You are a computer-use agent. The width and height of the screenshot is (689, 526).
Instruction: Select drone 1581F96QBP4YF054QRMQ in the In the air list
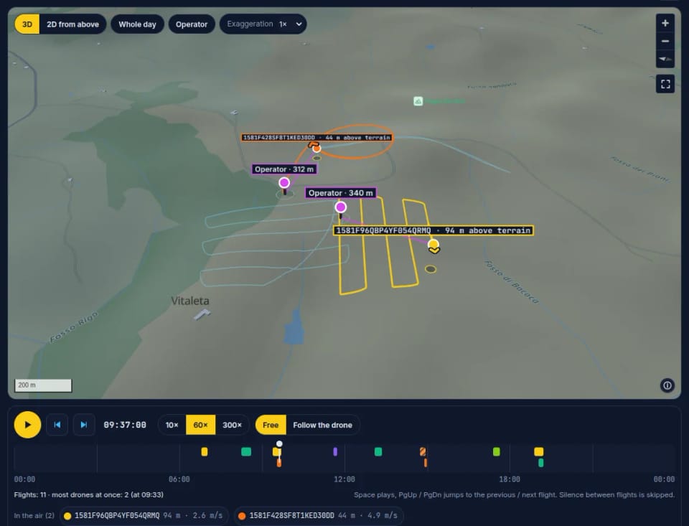(144, 515)
